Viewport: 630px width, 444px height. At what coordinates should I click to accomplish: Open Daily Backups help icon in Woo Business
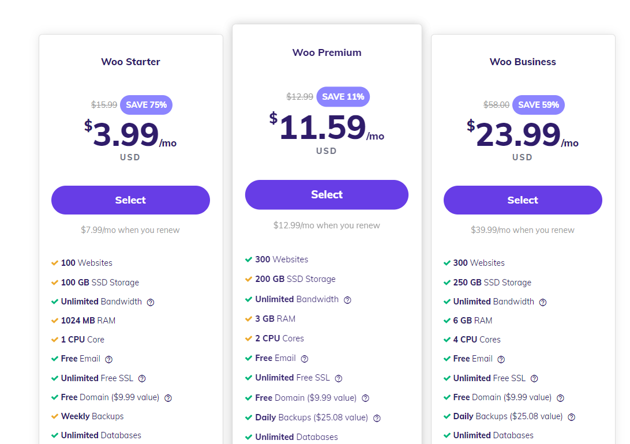click(571, 417)
